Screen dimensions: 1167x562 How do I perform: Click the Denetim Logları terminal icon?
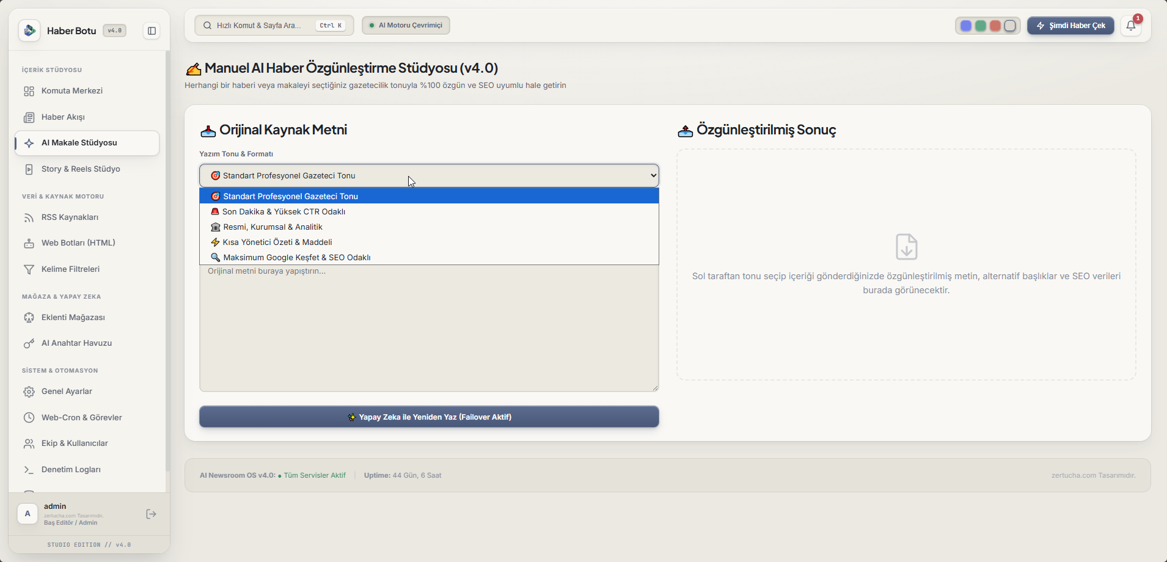29,470
